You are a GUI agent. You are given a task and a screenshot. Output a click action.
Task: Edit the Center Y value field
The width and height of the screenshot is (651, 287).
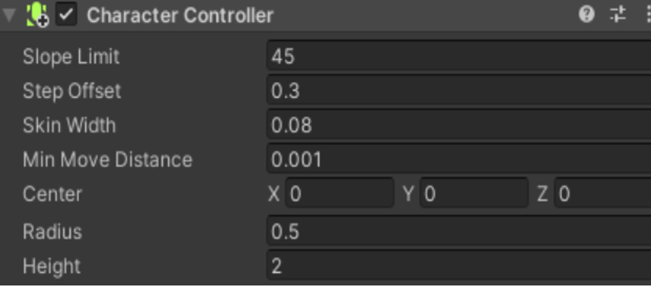tap(474, 193)
